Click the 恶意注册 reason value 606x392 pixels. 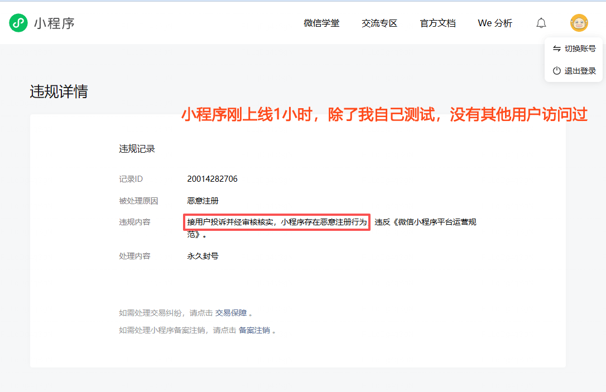point(203,201)
